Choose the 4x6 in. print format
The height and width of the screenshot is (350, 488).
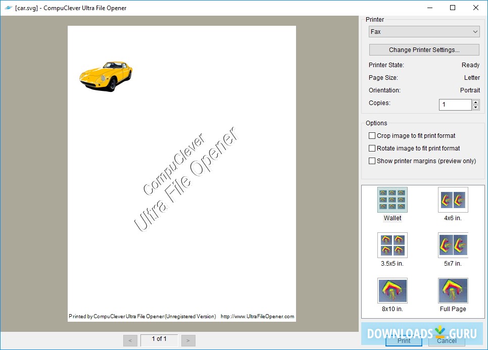[453, 199]
